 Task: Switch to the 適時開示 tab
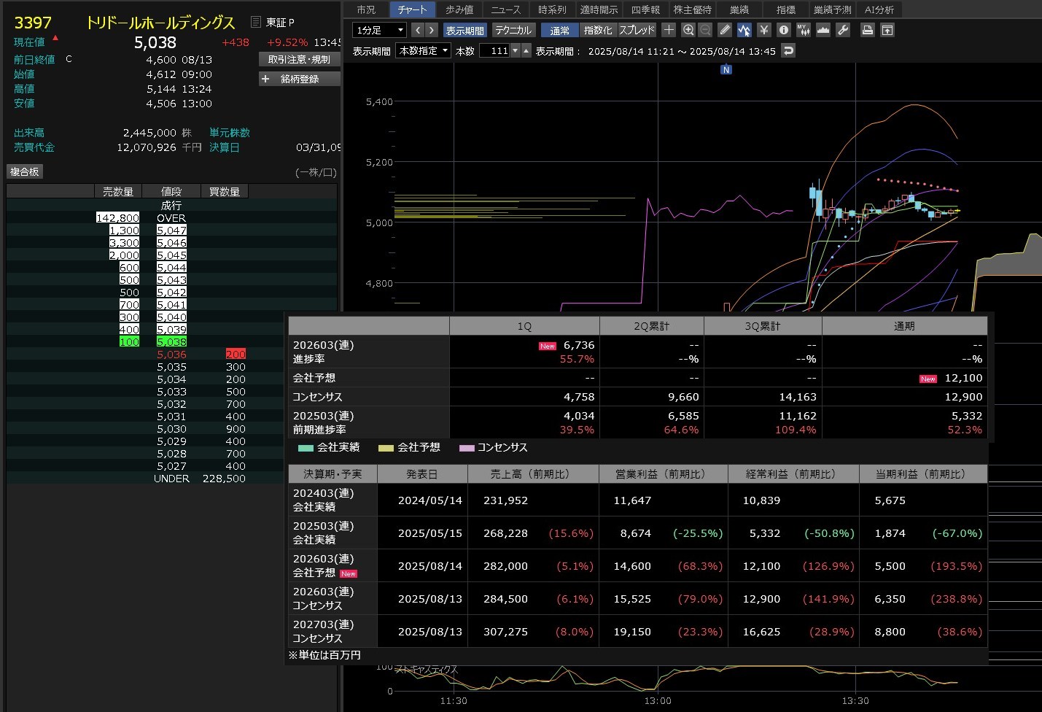tap(599, 9)
